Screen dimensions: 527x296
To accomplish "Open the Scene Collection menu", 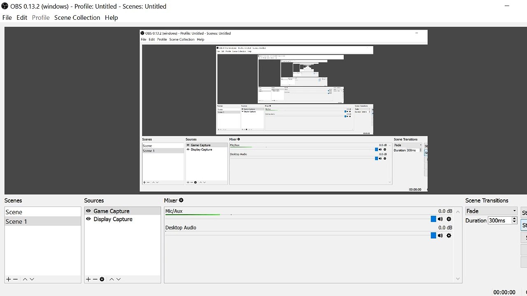I will tap(77, 18).
